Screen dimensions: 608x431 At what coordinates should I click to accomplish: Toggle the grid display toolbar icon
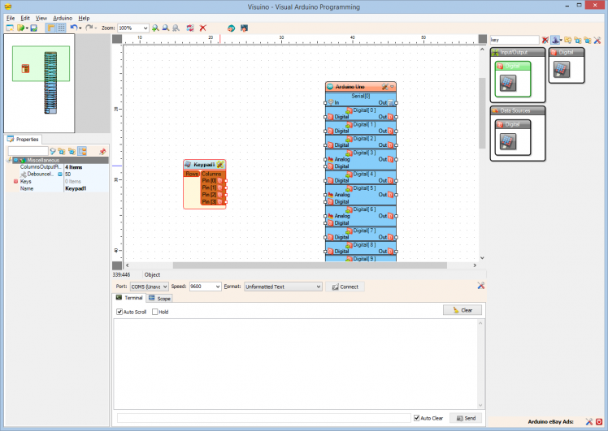click(61, 28)
